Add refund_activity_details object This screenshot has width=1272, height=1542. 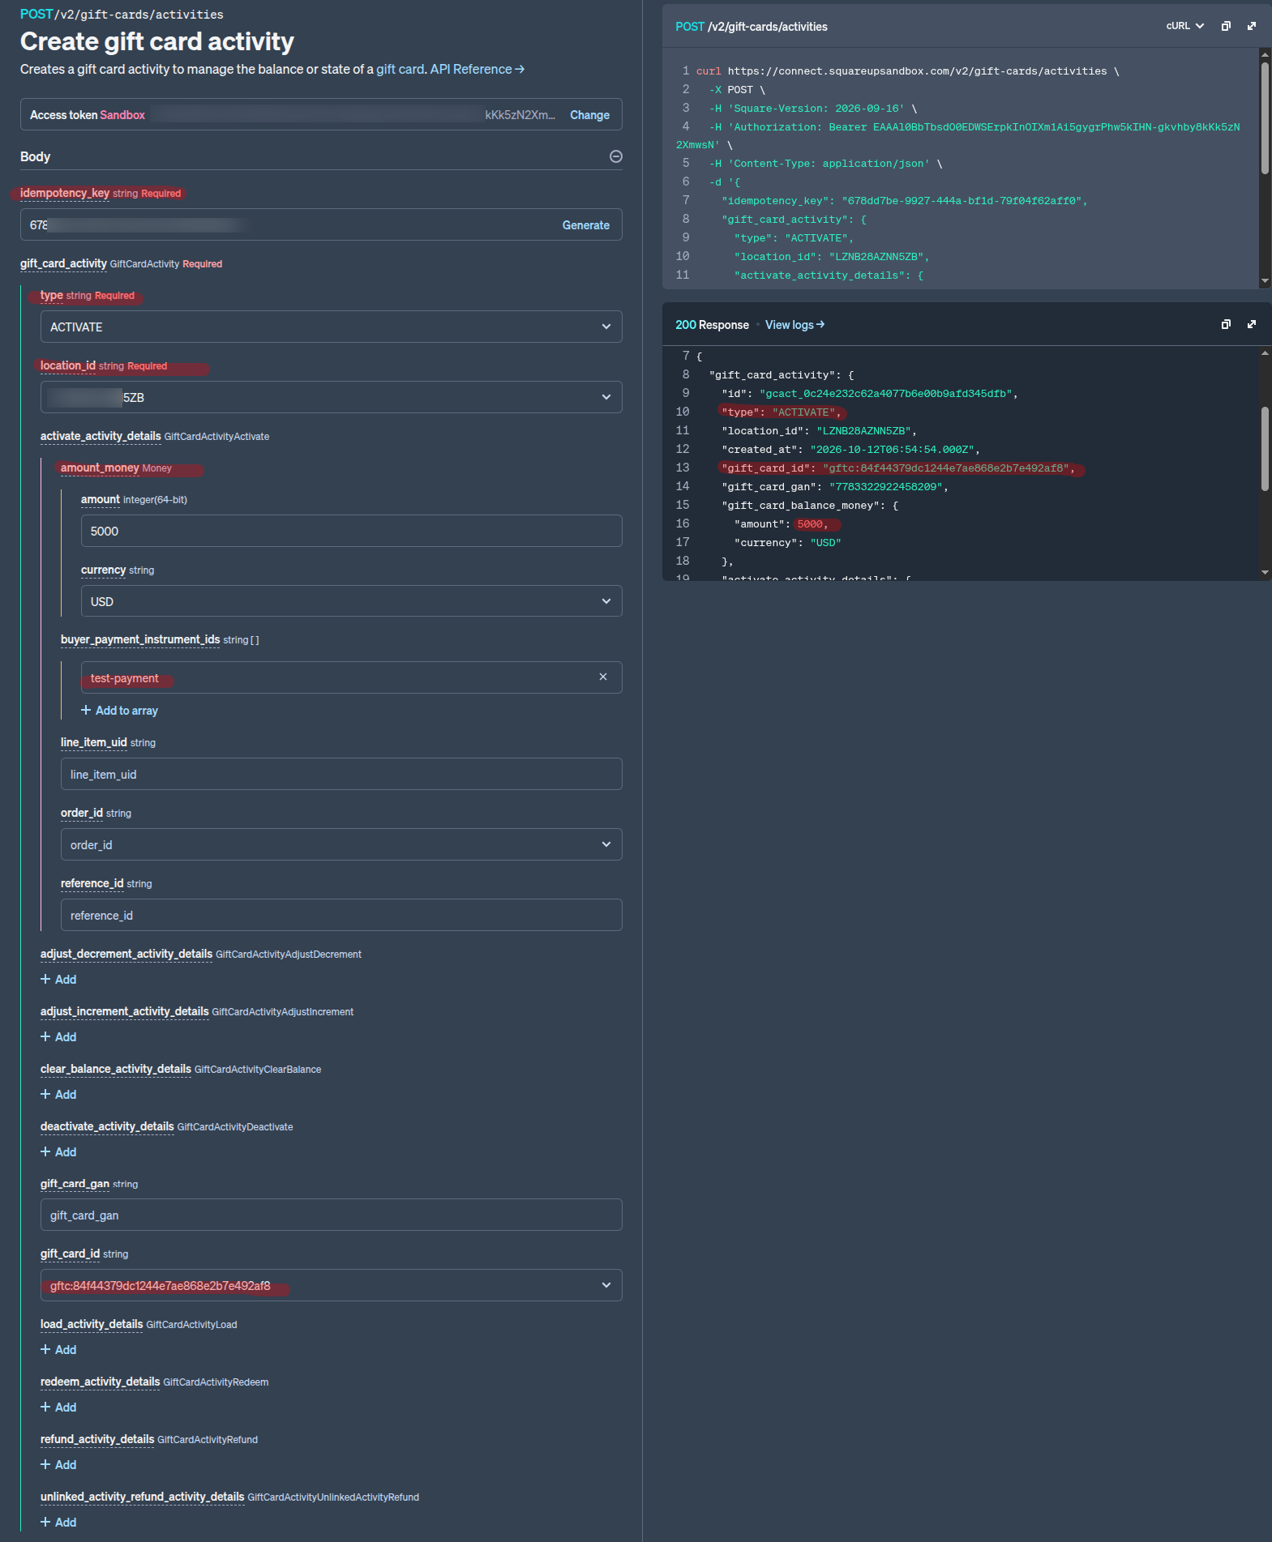(58, 1465)
